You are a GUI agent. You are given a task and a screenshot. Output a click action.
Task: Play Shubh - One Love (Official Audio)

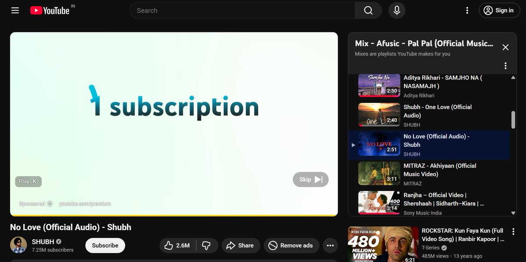click(437, 111)
